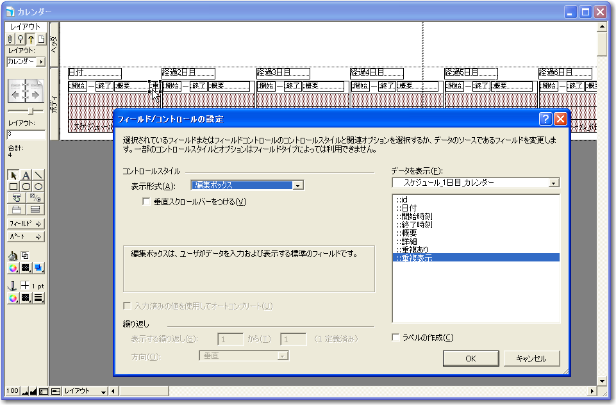This screenshot has height=405, width=616.
Task: Choose the rectangle drawing tool
Action: coord(13,186)
